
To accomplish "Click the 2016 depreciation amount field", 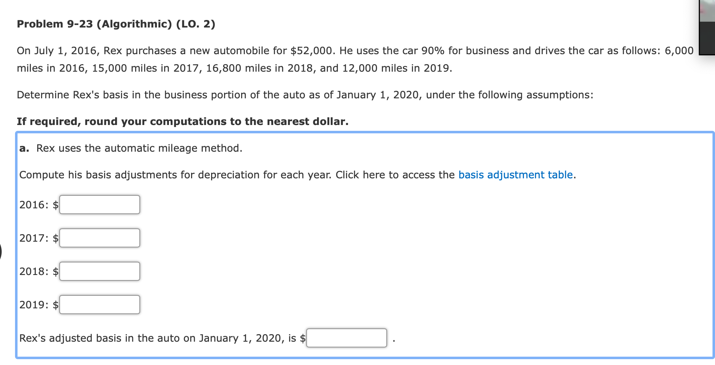I will pyautogui.click(x=99, y=204).
